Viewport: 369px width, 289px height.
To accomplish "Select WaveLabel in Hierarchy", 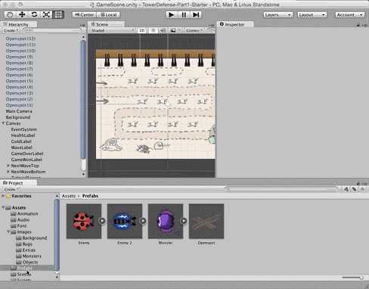I will tap(21, 148).
